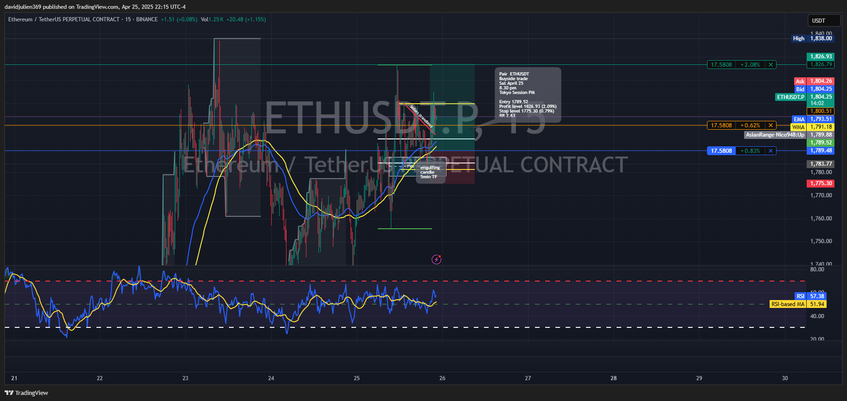Click the grey 1,783.77 price tag
Image resolution: width=847 pixels, height=401 pixels.
(821, 164)
